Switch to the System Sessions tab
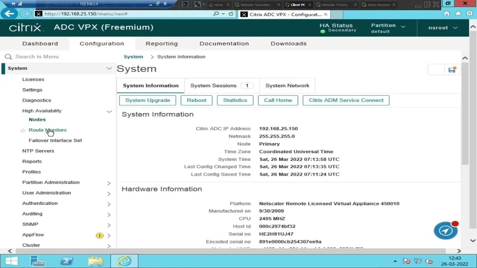This screenshot has width=477, height=268. [x=213, y=85]
